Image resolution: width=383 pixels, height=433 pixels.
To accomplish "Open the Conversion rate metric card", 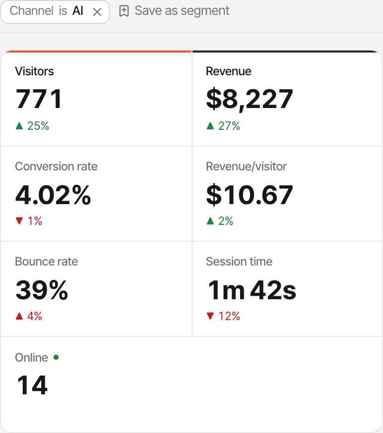I will (96, 194).
